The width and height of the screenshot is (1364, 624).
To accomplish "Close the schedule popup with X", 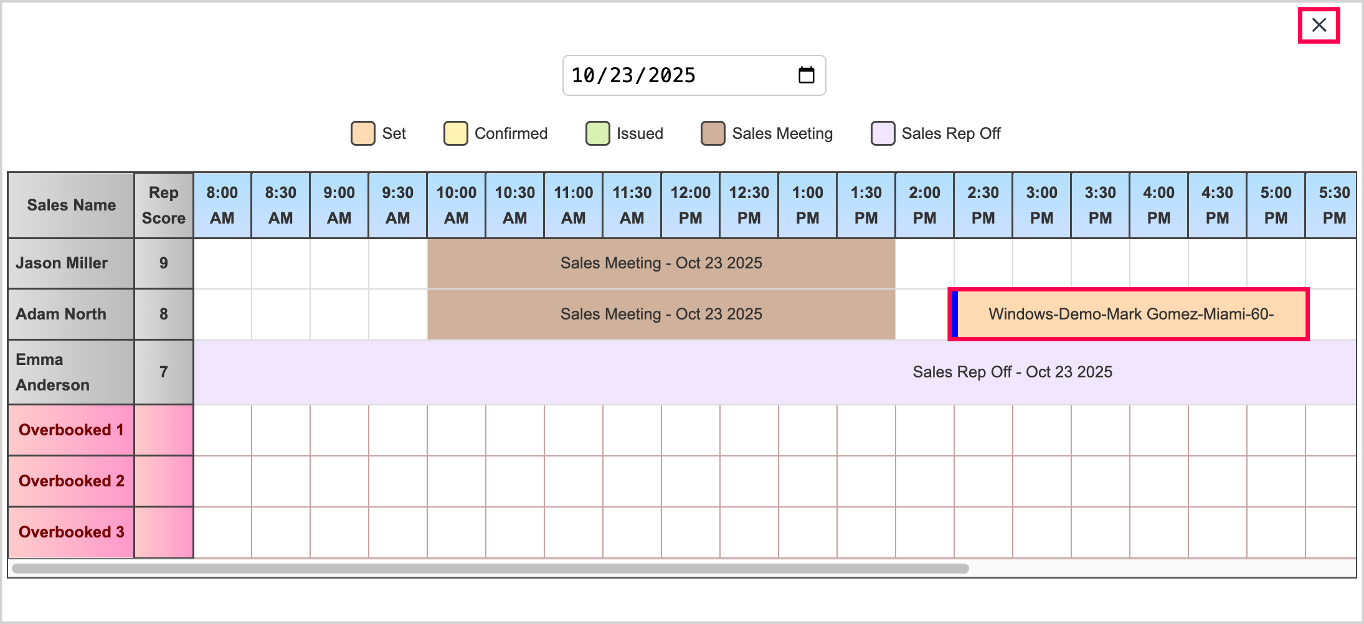I will pyautogui.click(x=1319, y=26).
